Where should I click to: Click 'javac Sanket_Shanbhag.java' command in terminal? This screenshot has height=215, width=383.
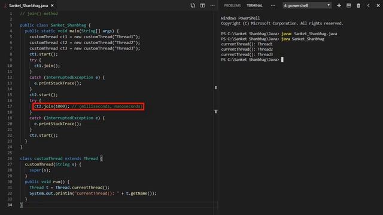(x=309, y=33)
